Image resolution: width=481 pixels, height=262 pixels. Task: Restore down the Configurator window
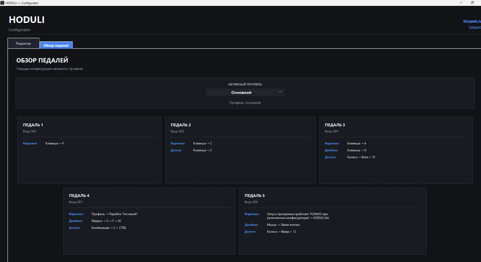pos(472,3)
